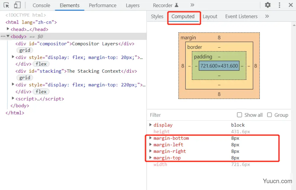Toggle the grid badge on stacking div
Image resolution: width=296 pixels, height=190 pixels.
pyautogui.click(x=25, y=78)
